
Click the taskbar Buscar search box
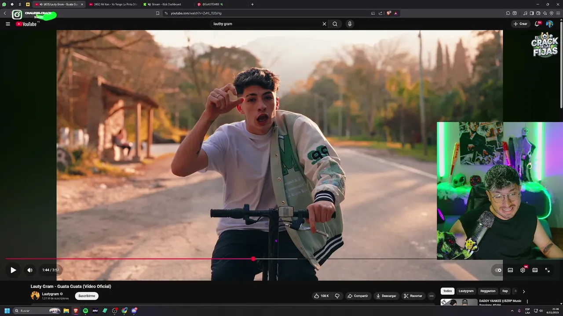[37, 311]
